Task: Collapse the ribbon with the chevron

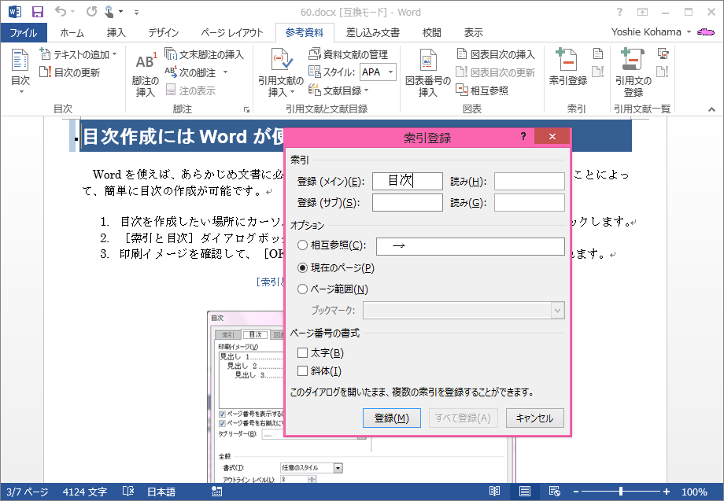Action: click(711, 109)
